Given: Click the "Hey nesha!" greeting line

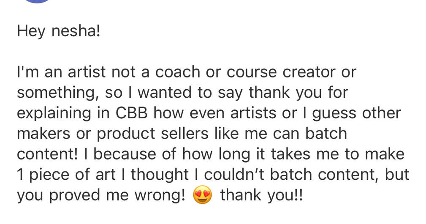Looking at the screenshot, I should click(x=59, y=32).
